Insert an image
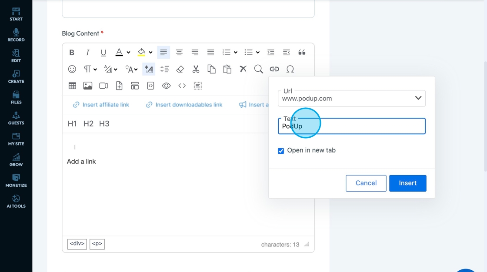This screenshot has height=272, width=487. coord(88,86)
